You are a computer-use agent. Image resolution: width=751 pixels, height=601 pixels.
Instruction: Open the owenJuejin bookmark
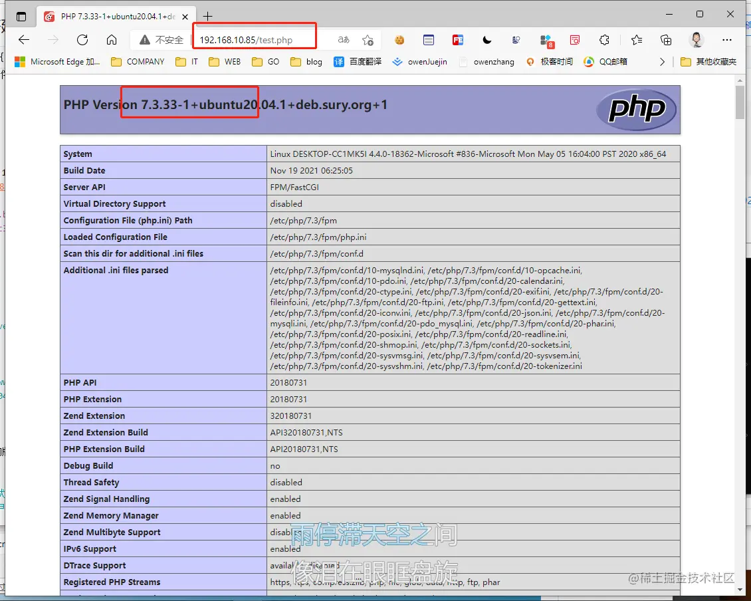pos(419,62)
